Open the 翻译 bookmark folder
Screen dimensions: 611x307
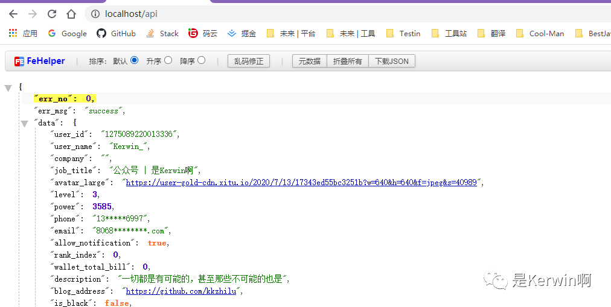point(491,33)
